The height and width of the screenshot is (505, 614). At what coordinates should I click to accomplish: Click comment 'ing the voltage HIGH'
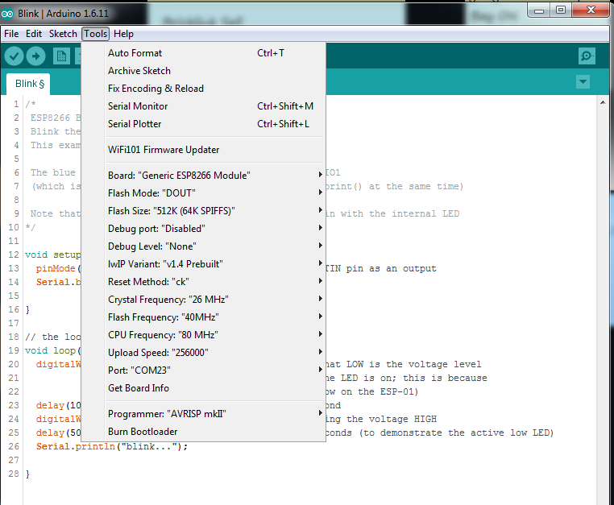tap(380, 420)
